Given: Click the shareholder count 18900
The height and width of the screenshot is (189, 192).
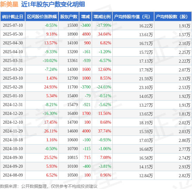Looking at the screenshot, I should point(72,34).
